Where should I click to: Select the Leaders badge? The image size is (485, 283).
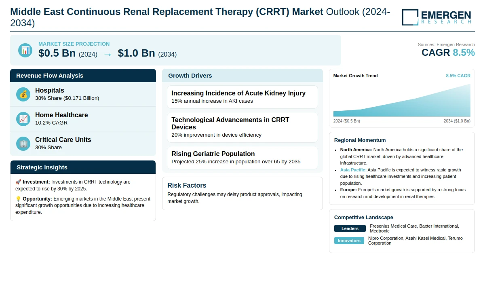tap(350, 228)
